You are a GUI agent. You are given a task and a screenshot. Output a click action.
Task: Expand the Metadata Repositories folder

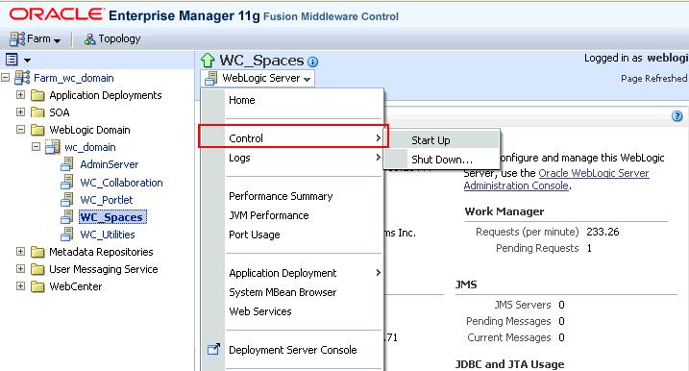tap(20, 252)
